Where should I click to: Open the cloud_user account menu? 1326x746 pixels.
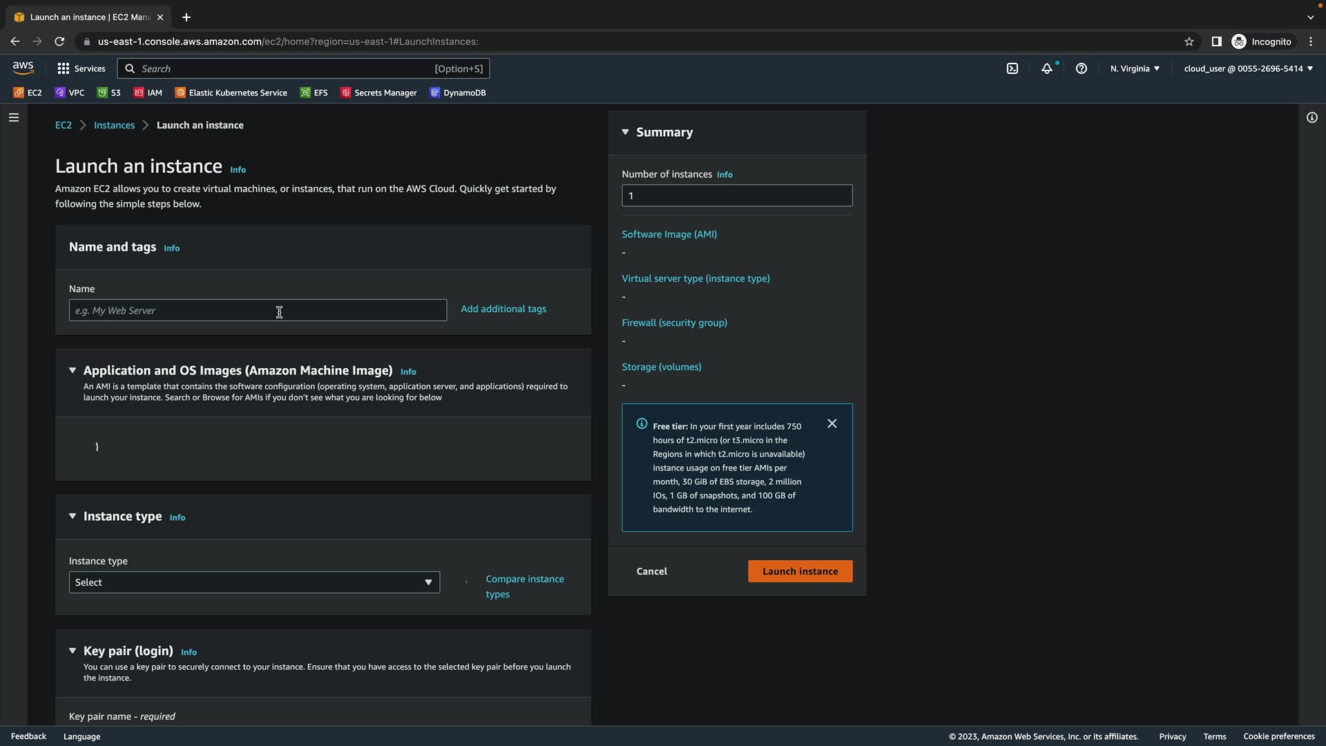tap(1248, 68)
